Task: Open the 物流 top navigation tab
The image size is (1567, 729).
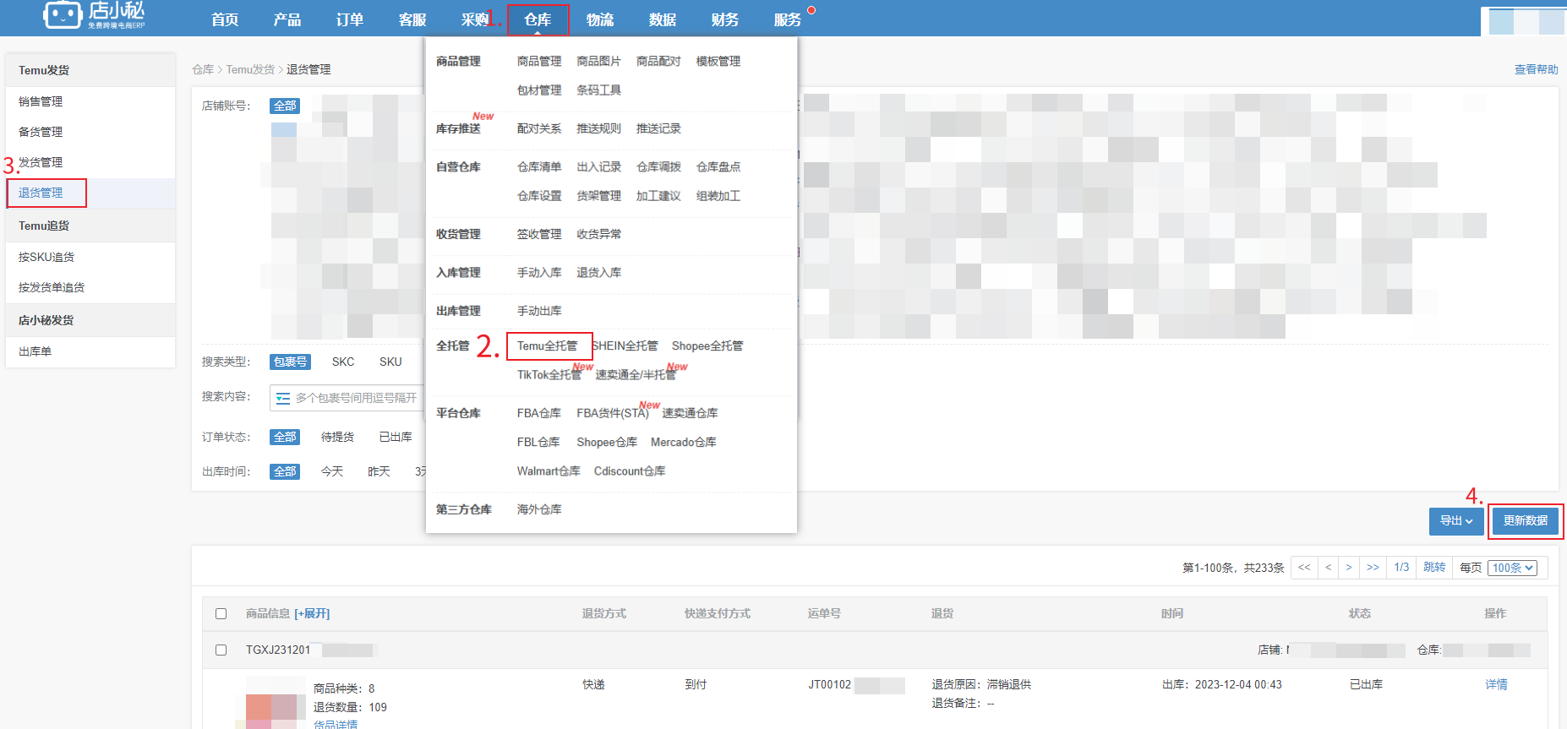Action: [x=600, y=19]
